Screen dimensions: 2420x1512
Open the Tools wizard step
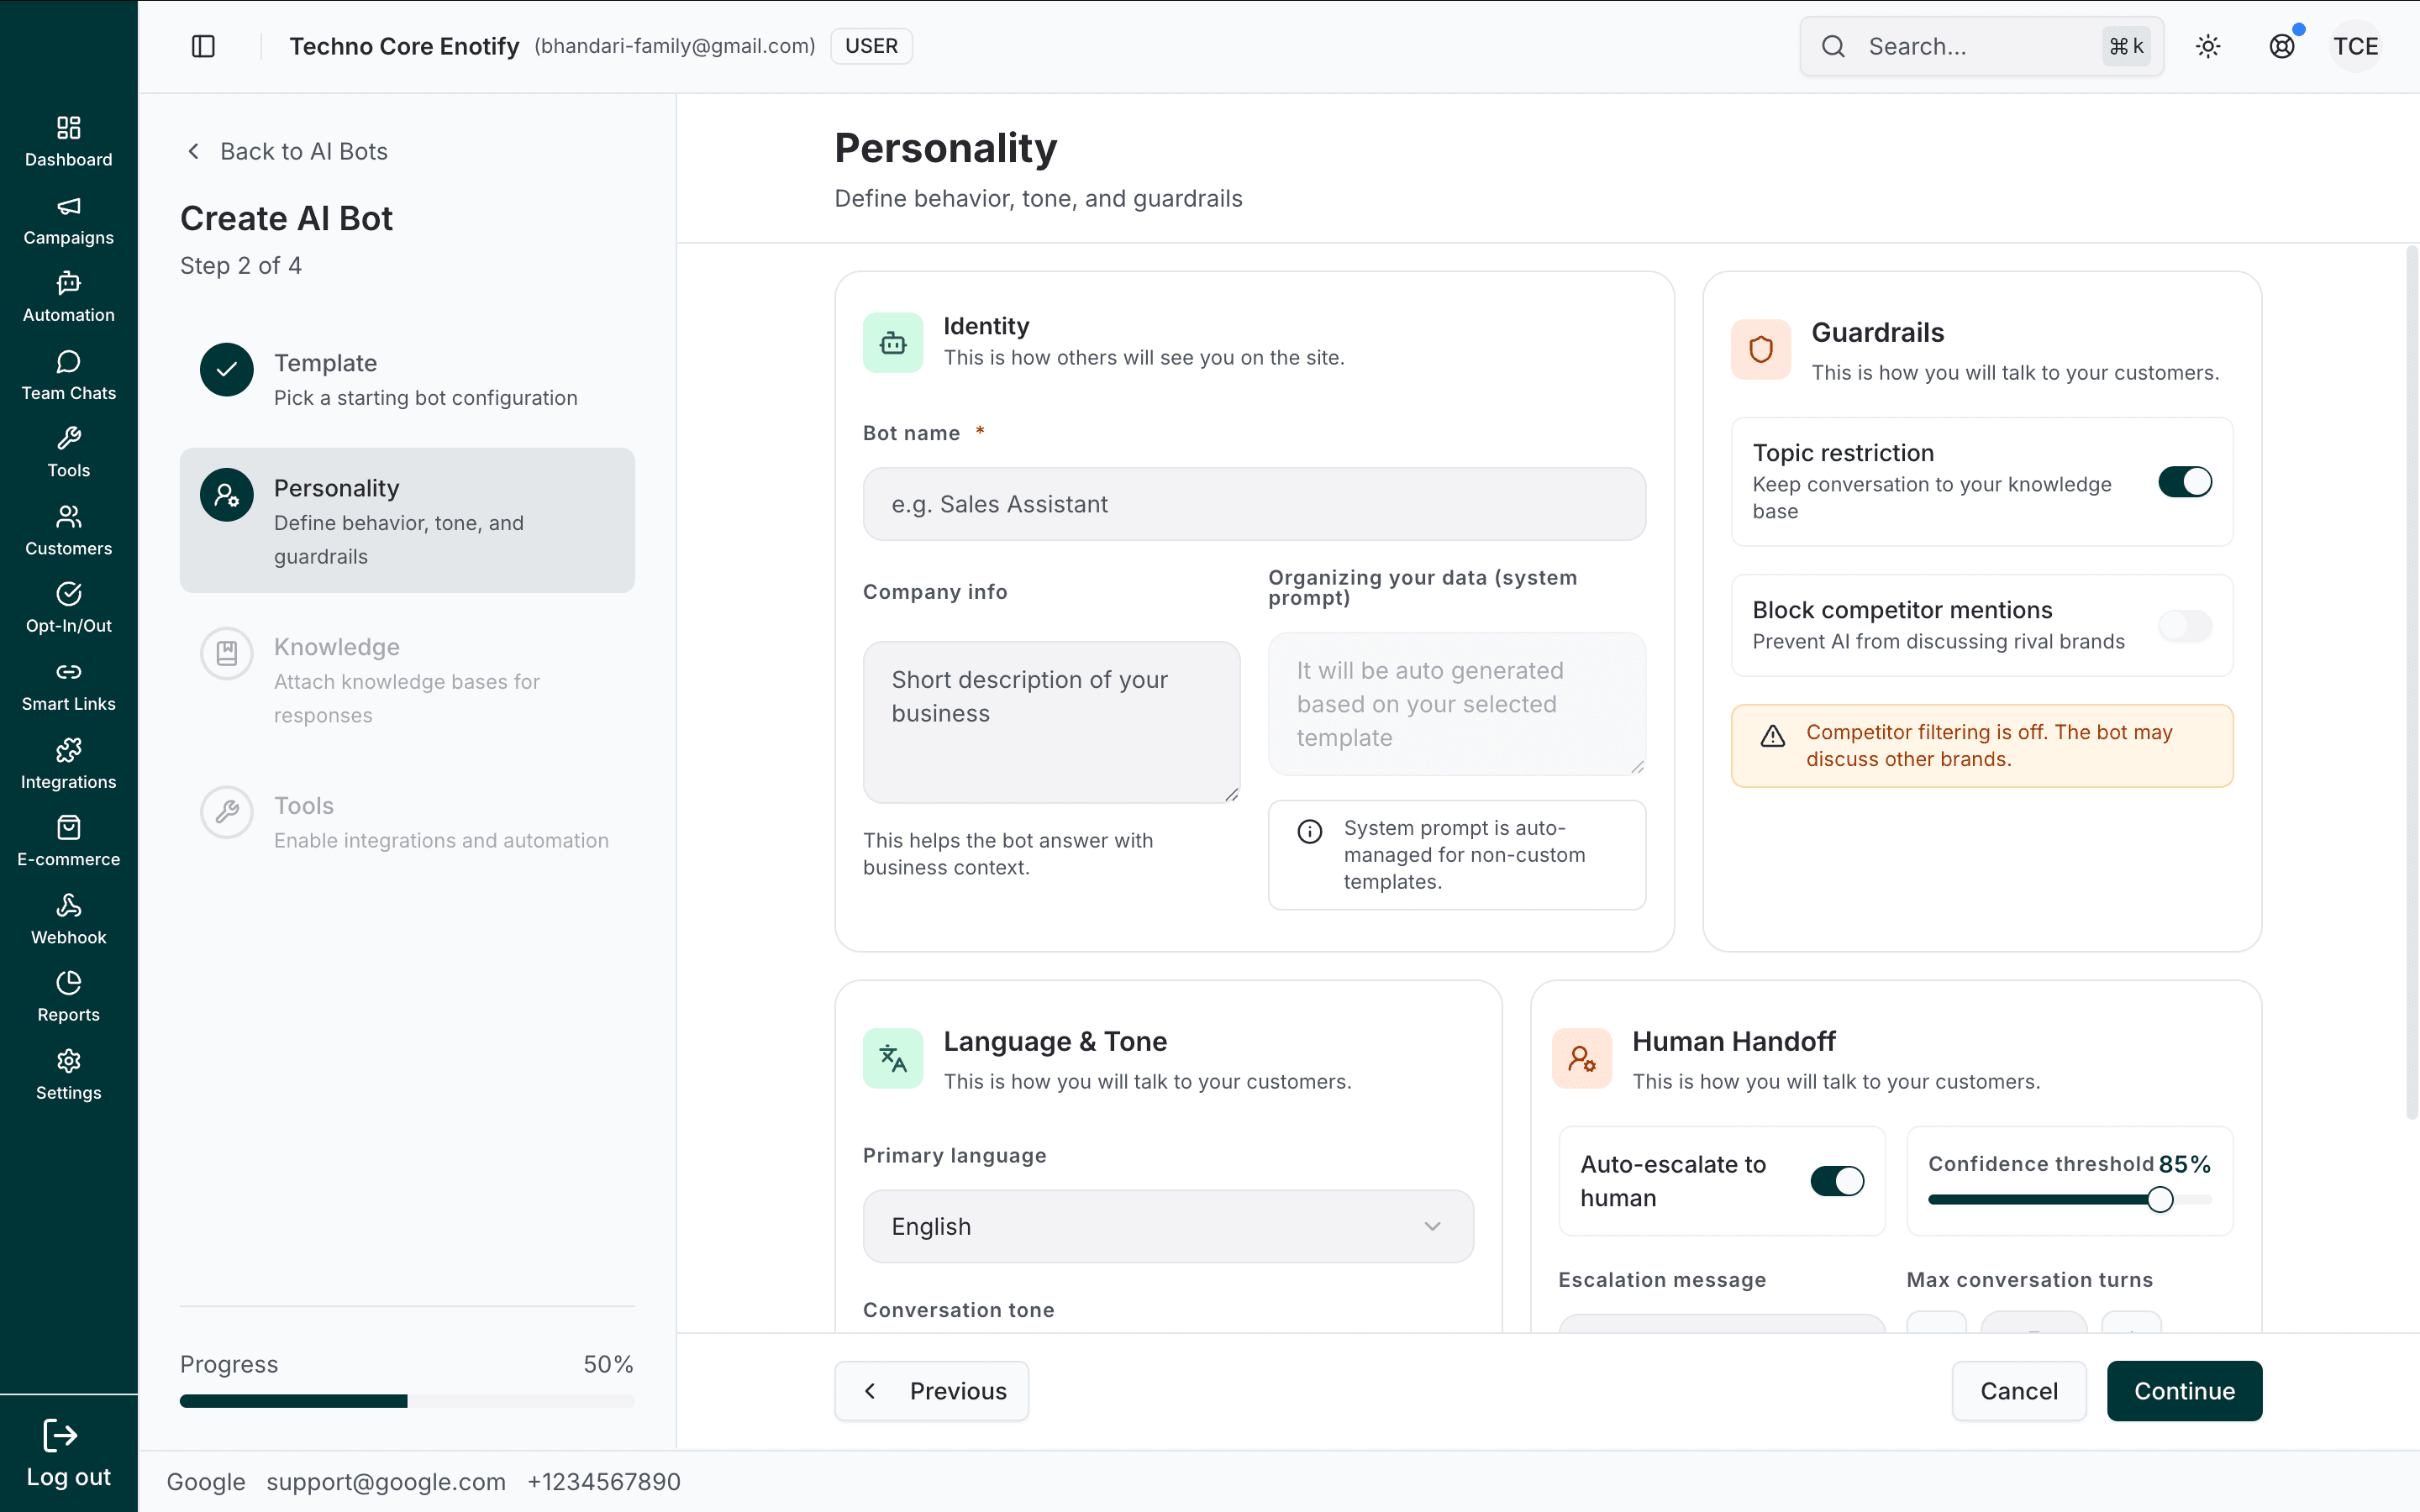pyautogui.click(x=407, y=822)
